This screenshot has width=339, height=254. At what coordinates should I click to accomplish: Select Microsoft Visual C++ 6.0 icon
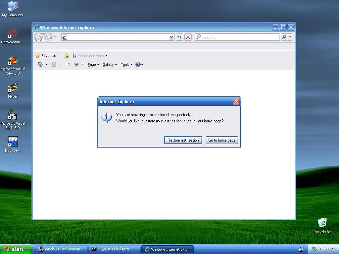pos(13,66)
